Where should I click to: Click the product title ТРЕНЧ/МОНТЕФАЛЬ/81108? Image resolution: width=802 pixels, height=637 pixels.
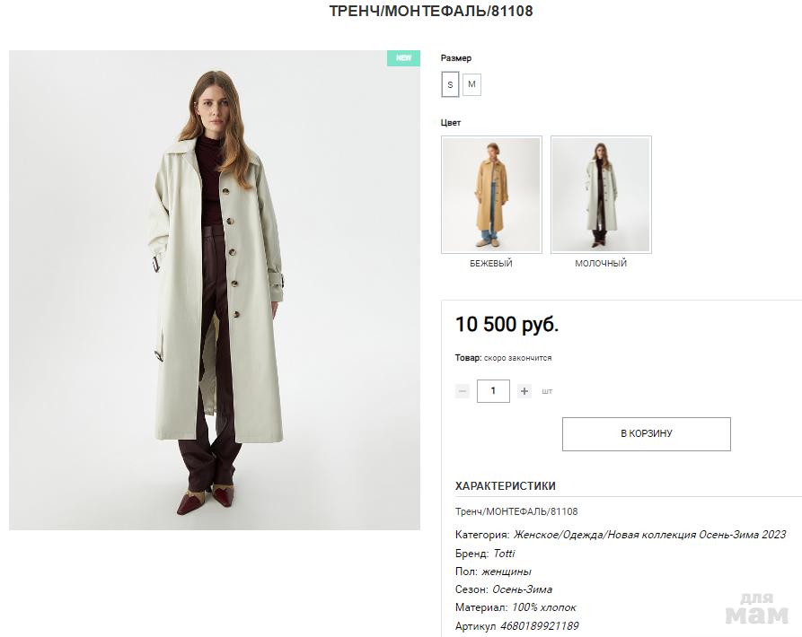point(430,12)
